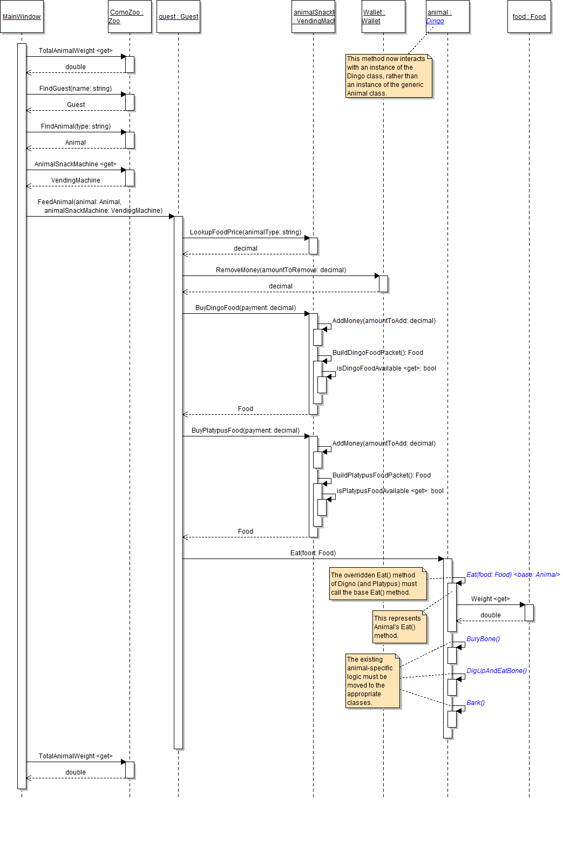Click the BuyDingoFood(payment: decimal) message label
Screen dimensions: 563x841
246,308
